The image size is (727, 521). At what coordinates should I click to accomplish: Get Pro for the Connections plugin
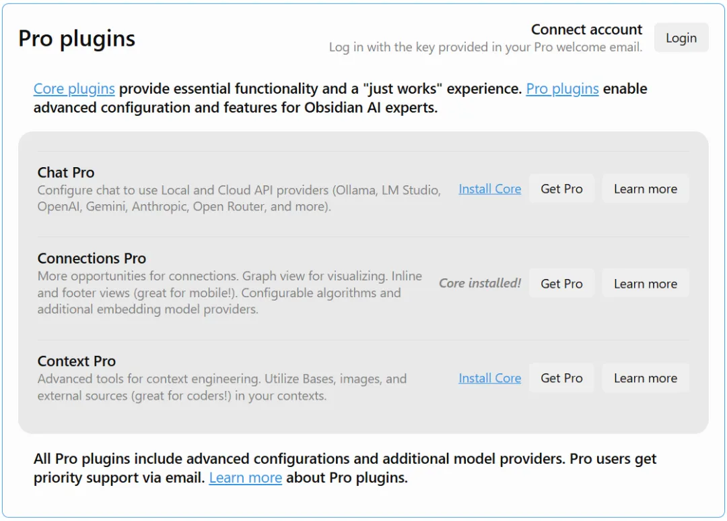(x=561, y=284)
